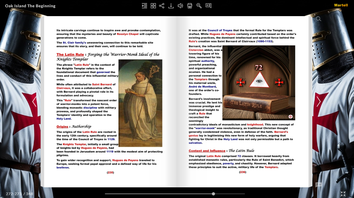Click the blue 'Council of Troyes' text
The width and height of the screenshot is (354, 198).
(x=220, y=30)
